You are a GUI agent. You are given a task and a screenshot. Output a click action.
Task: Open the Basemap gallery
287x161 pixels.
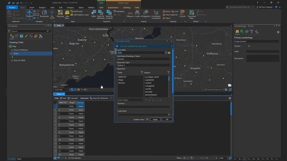[60, 14]
